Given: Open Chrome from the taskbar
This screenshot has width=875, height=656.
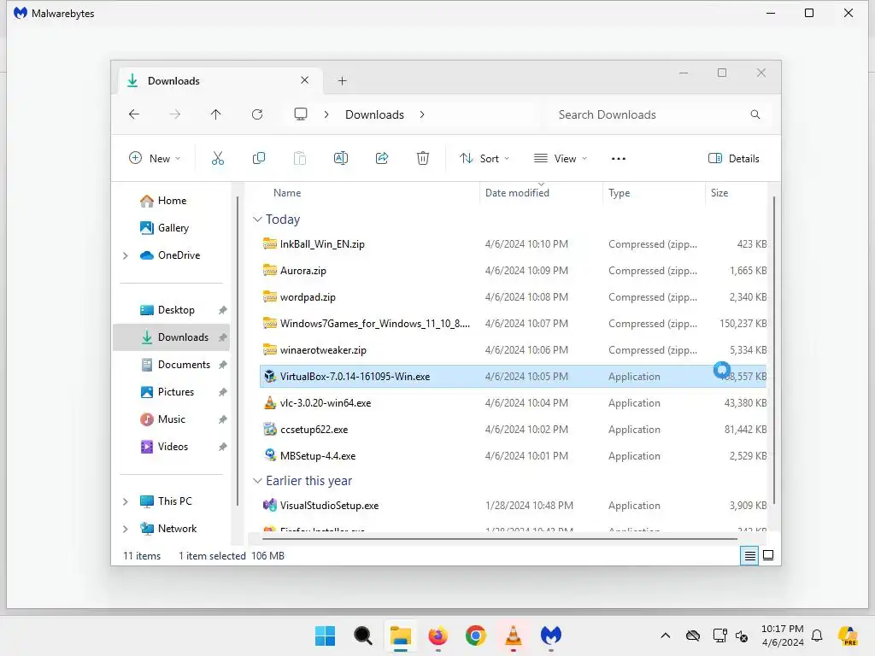Looking at the screenshot, I should click(x=476, y=635).
